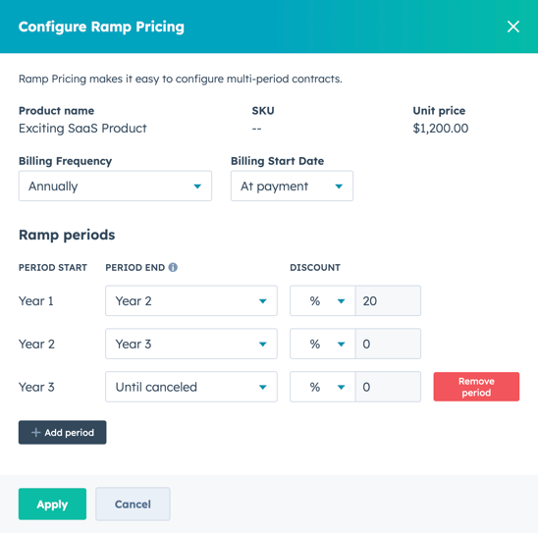Remove the Year 3 ramp period

476,387
